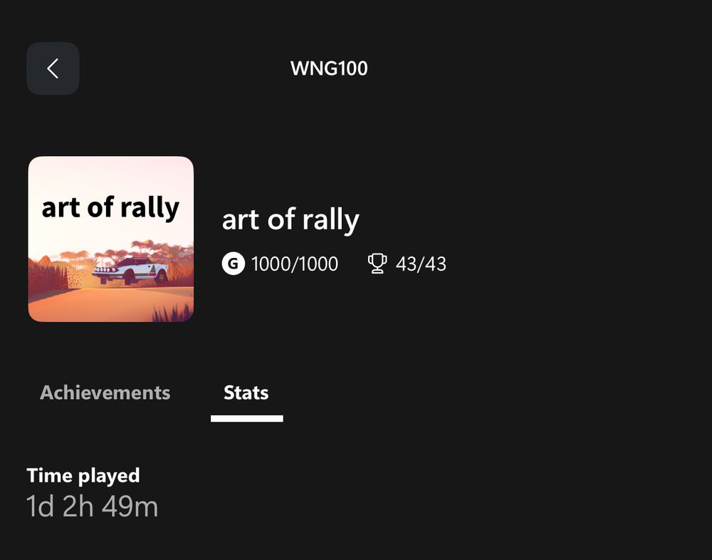Screen dimensions: 712x560
Task: Click the 1000/1000 Gamerscore value
Action: tap(295, 264)
